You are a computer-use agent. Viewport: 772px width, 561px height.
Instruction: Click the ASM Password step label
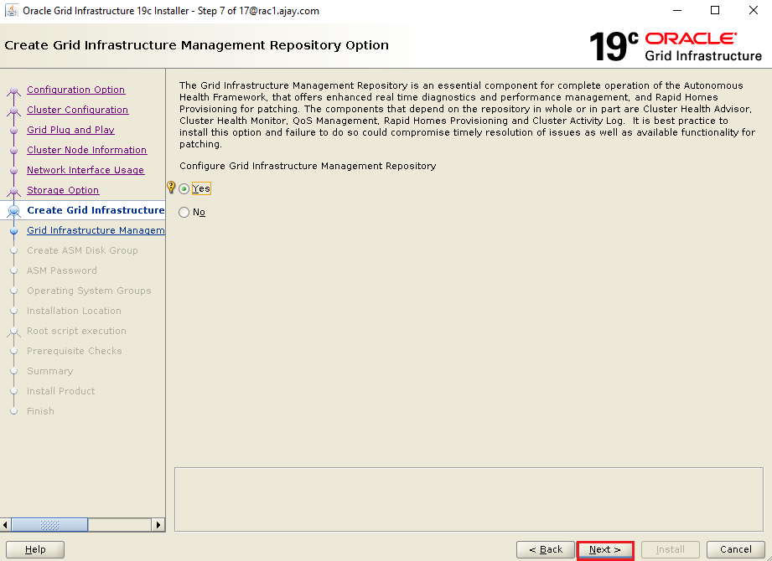pyautogui.click(x=61, y=270)
